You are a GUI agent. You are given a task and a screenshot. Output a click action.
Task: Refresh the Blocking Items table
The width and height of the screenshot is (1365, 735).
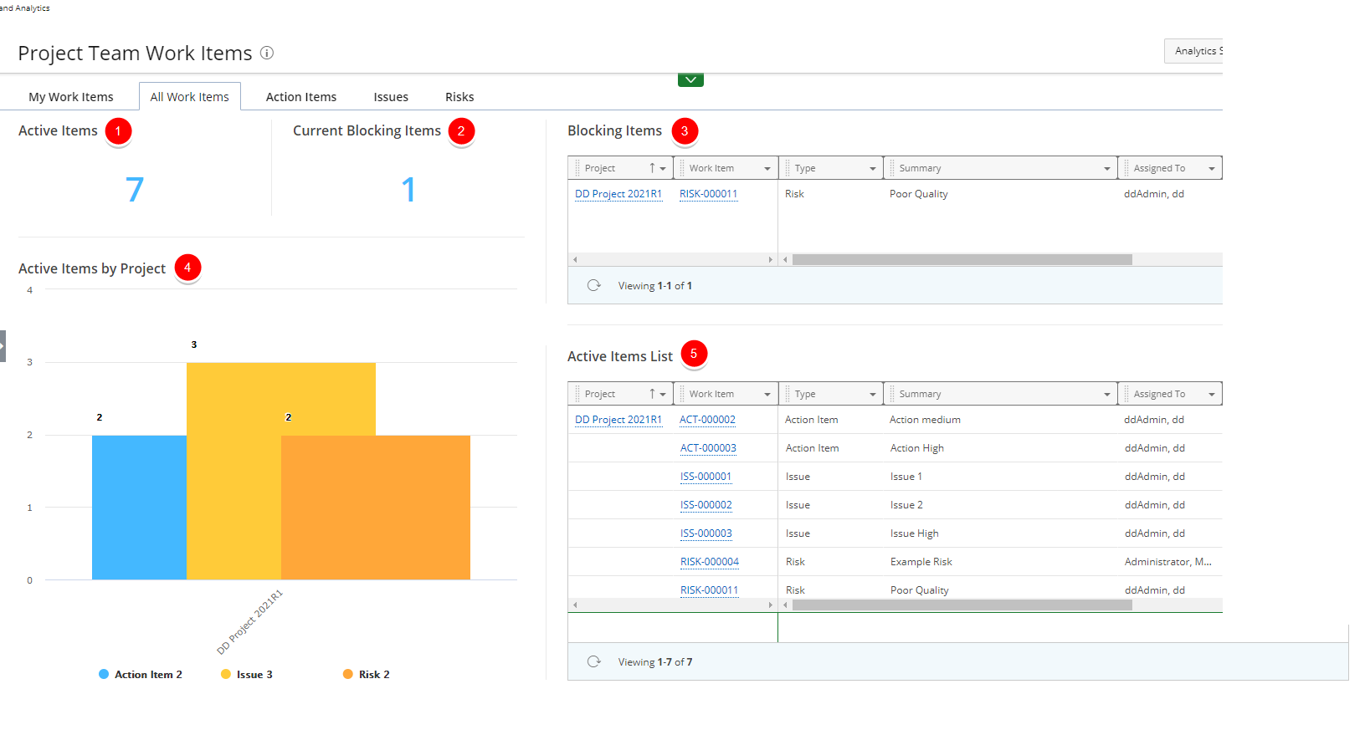[x=594, y=285]
